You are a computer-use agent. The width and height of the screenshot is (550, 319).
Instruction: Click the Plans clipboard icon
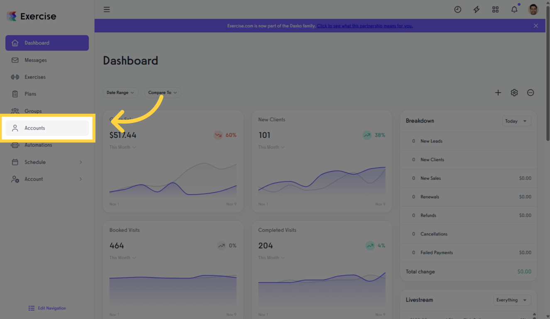pos(15,94)
